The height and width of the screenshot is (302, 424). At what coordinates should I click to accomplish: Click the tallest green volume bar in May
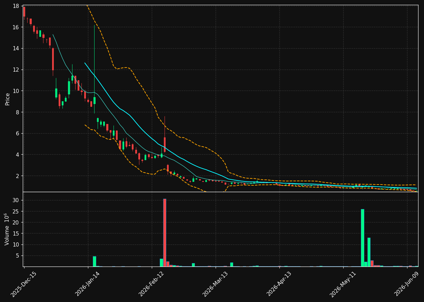tap(363, 238)
